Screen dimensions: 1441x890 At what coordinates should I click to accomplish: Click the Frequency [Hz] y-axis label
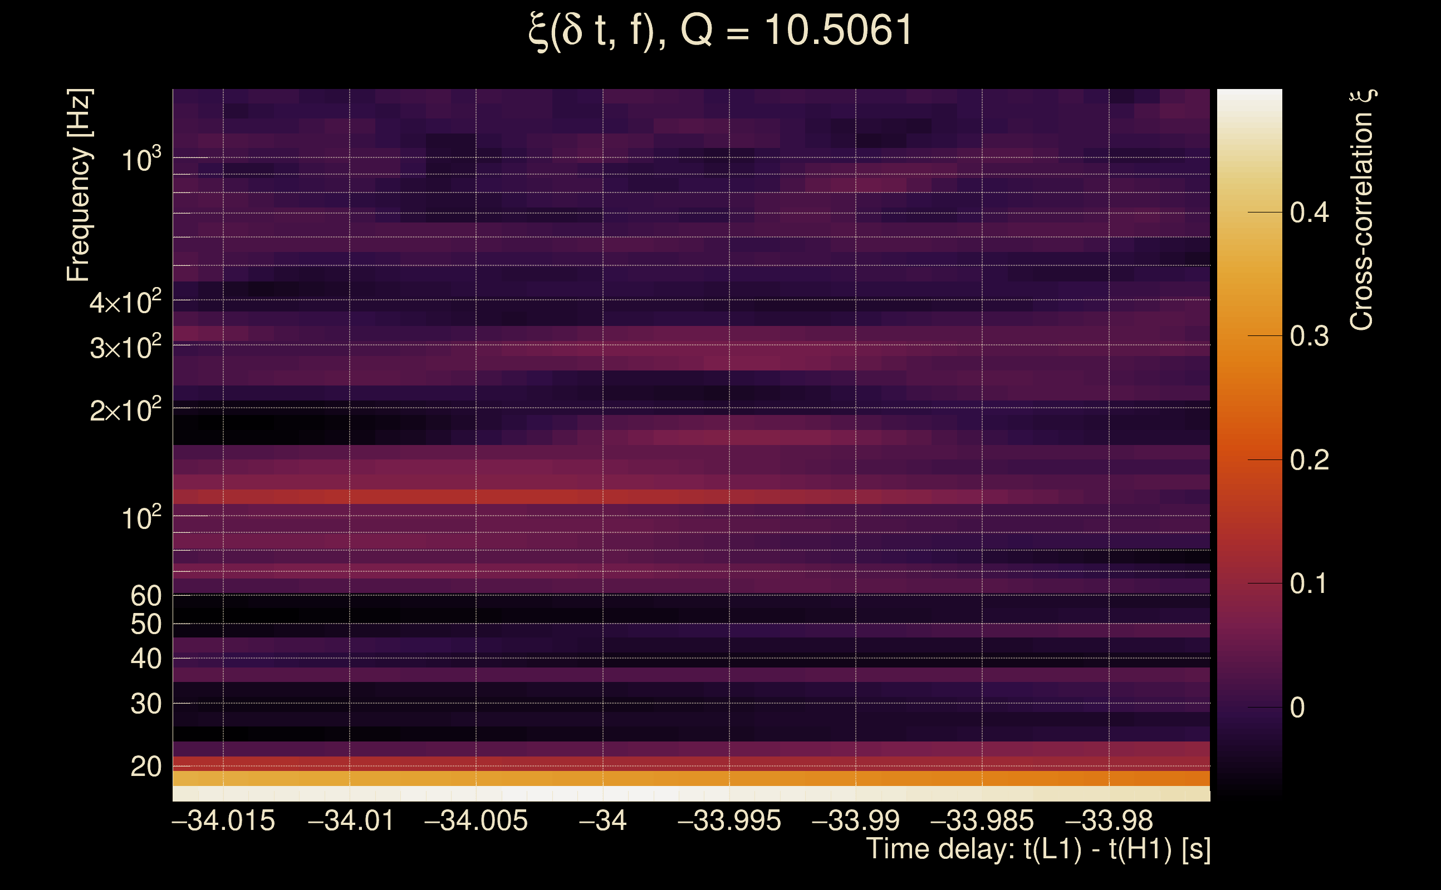point(79,185)
